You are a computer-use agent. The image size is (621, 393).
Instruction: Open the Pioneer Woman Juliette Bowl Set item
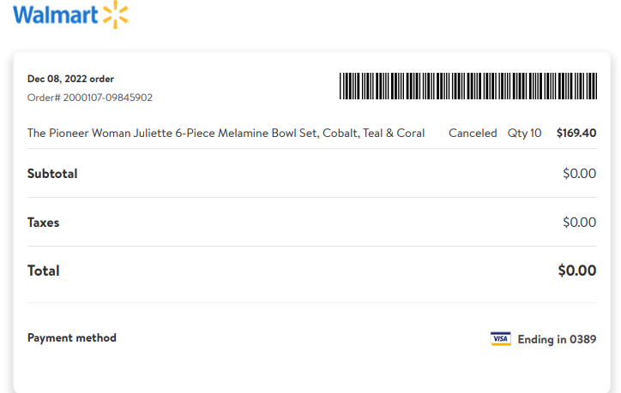coord(226,134)
